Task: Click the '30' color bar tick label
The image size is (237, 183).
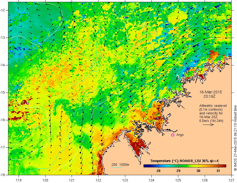Action: (x=198, y=171)
